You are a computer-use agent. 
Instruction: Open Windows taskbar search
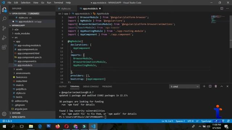point(13,126)
